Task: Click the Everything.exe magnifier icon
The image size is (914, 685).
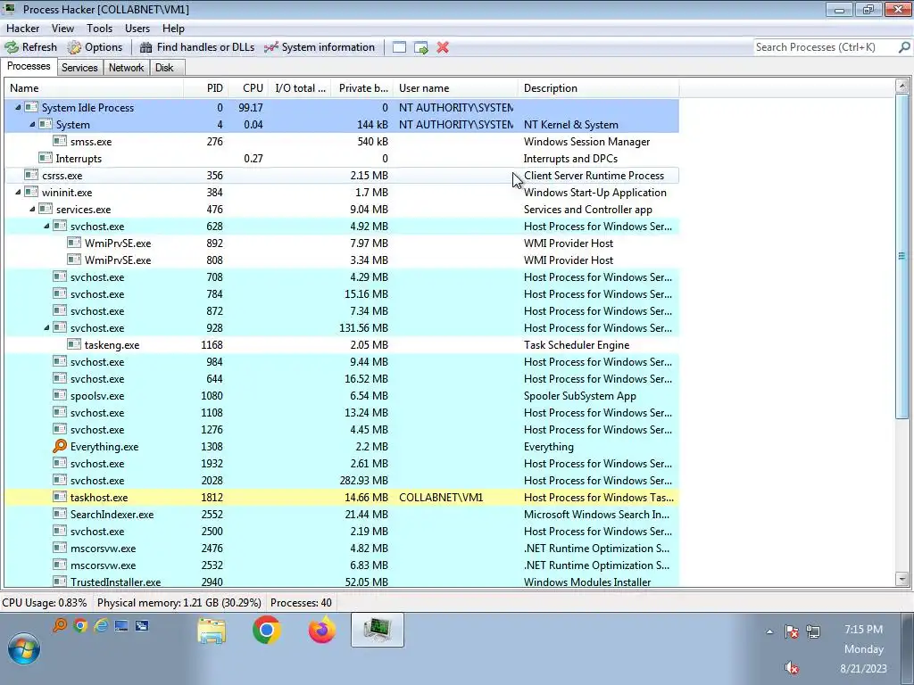Action: 60,446
